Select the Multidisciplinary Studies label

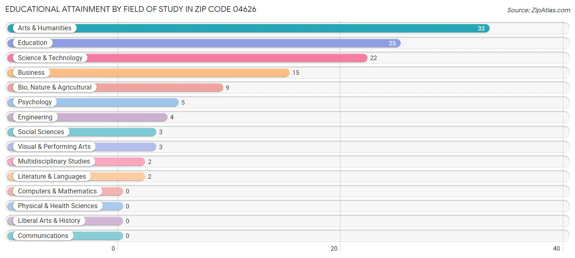(54, 161)
